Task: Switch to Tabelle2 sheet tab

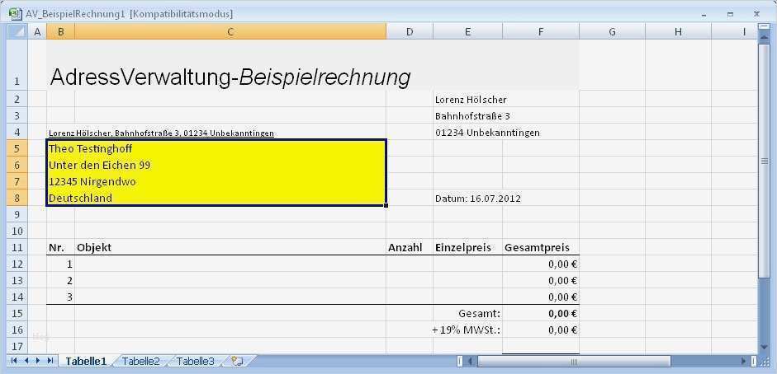Action: tap(141, 361)
